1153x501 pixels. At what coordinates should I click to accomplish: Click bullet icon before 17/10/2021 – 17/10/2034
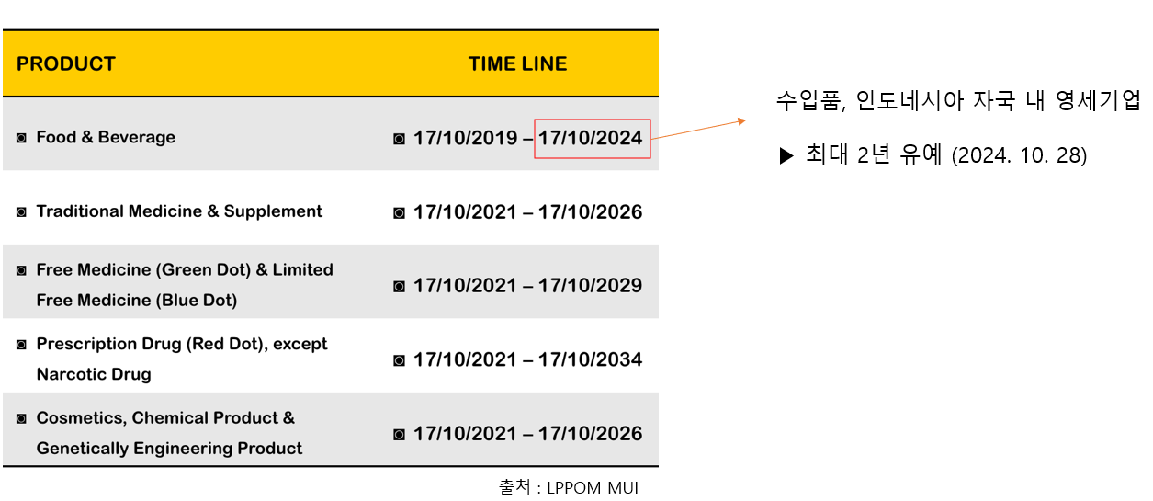(x=399, y=360)
